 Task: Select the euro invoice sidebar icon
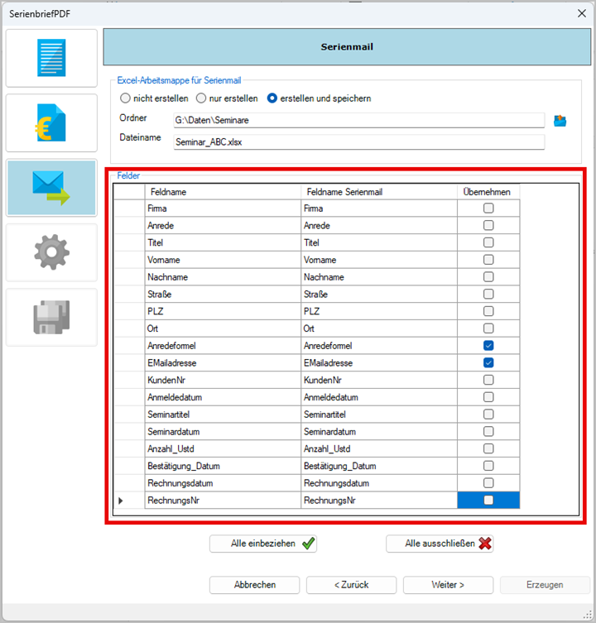[51, 122]
